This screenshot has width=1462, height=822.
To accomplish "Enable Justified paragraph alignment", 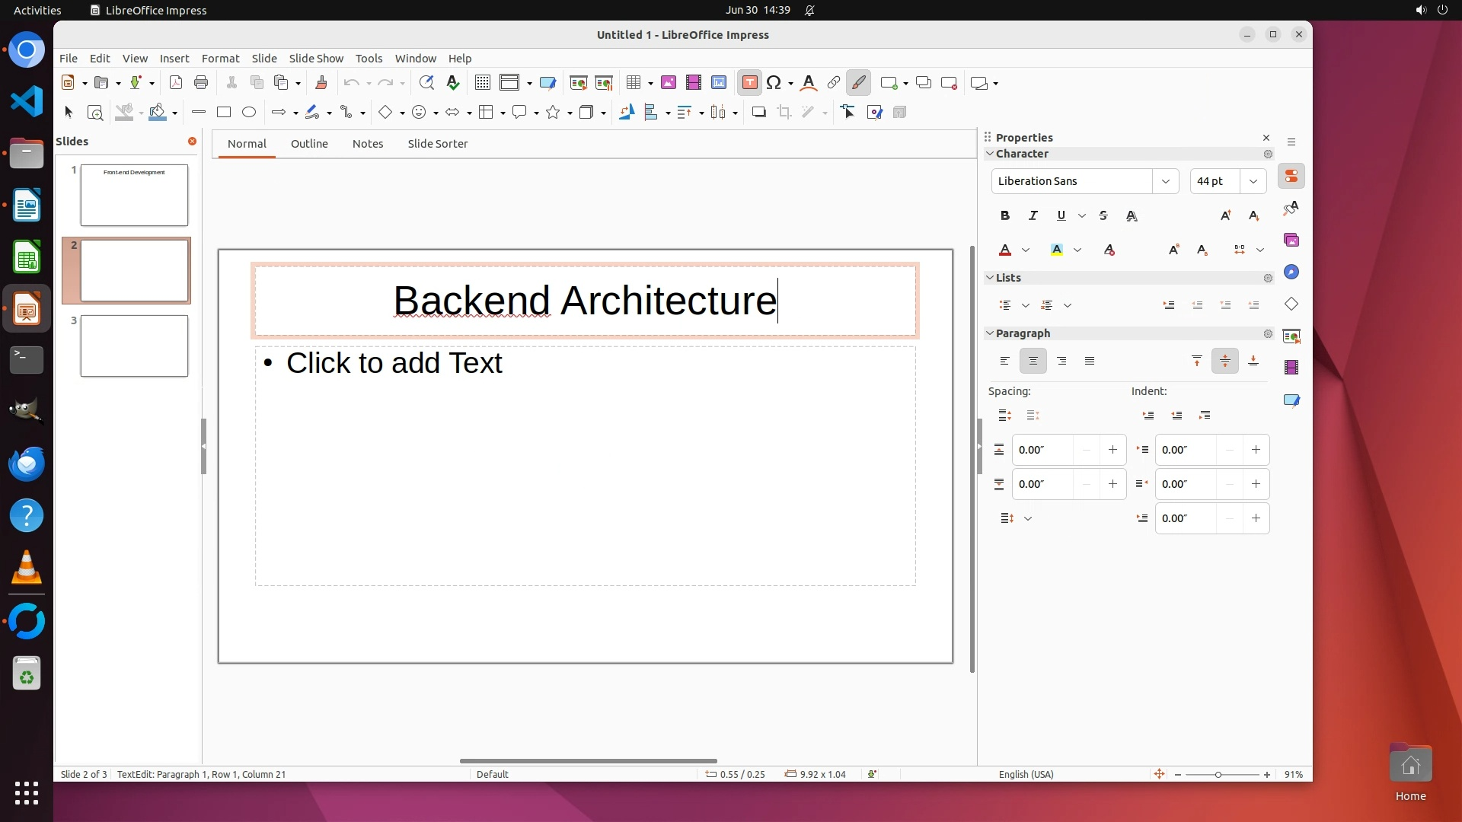I will (x=1090, y=361).
